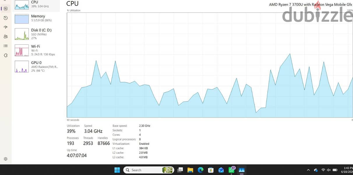This screenshot has width=353, height=175.
Task: Open the Services page puzzle icon
Action: [6, 55]
